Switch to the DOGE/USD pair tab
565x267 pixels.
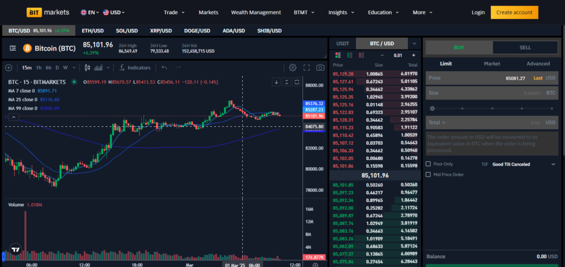[197, 31]
